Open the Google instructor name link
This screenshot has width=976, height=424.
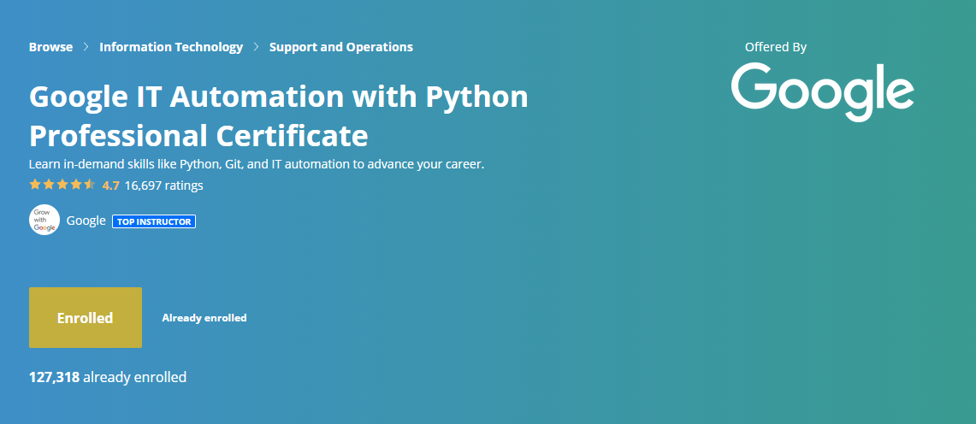[86, 221]
